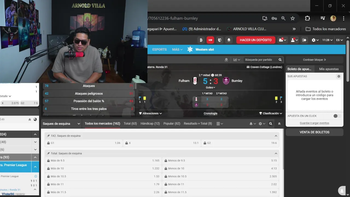The image size is (350, 197).
Task: Open the Mis apuestas tab
Action: click(329, 69)
